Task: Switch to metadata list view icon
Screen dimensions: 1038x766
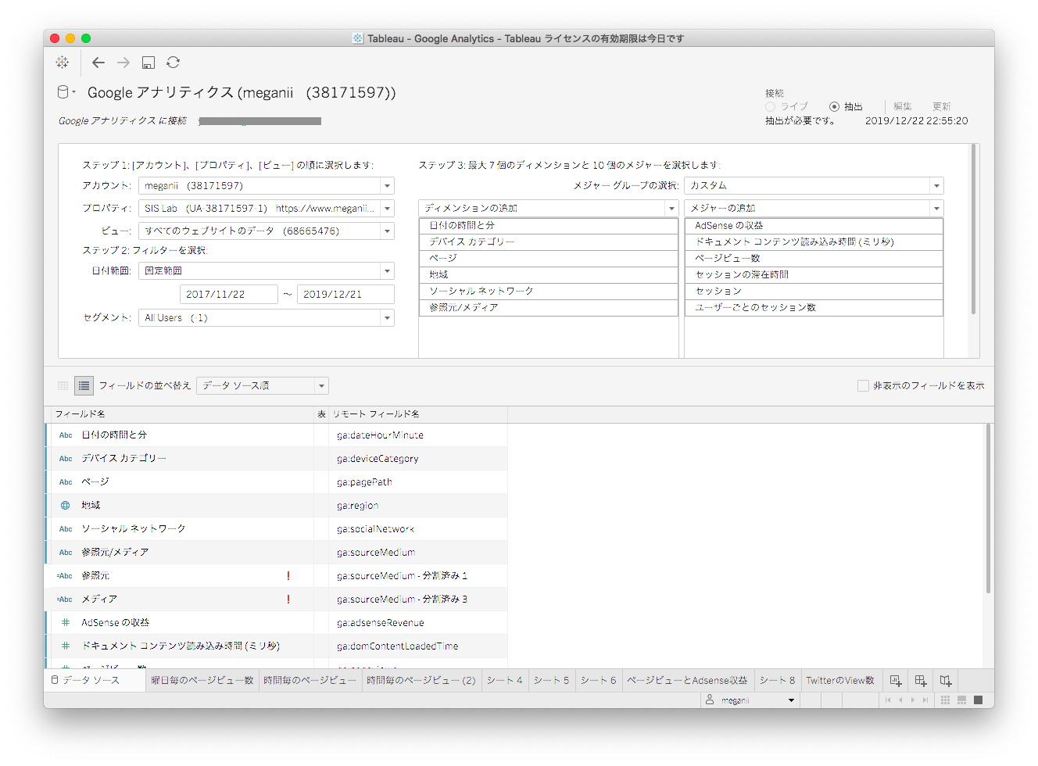Action: (x=84, y=385)
